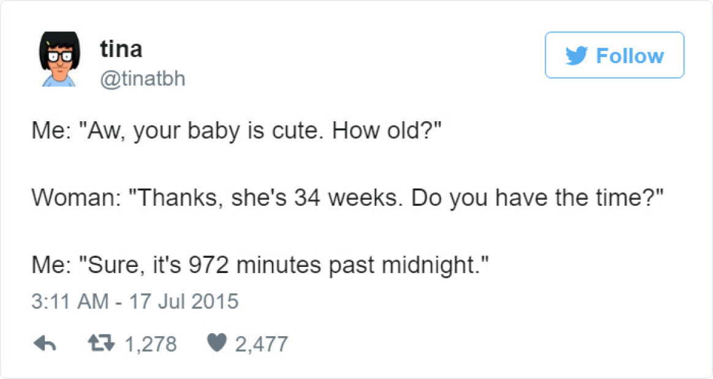View the 2,477 likes count
Screen dimensions: 713x379
(262, 344)
